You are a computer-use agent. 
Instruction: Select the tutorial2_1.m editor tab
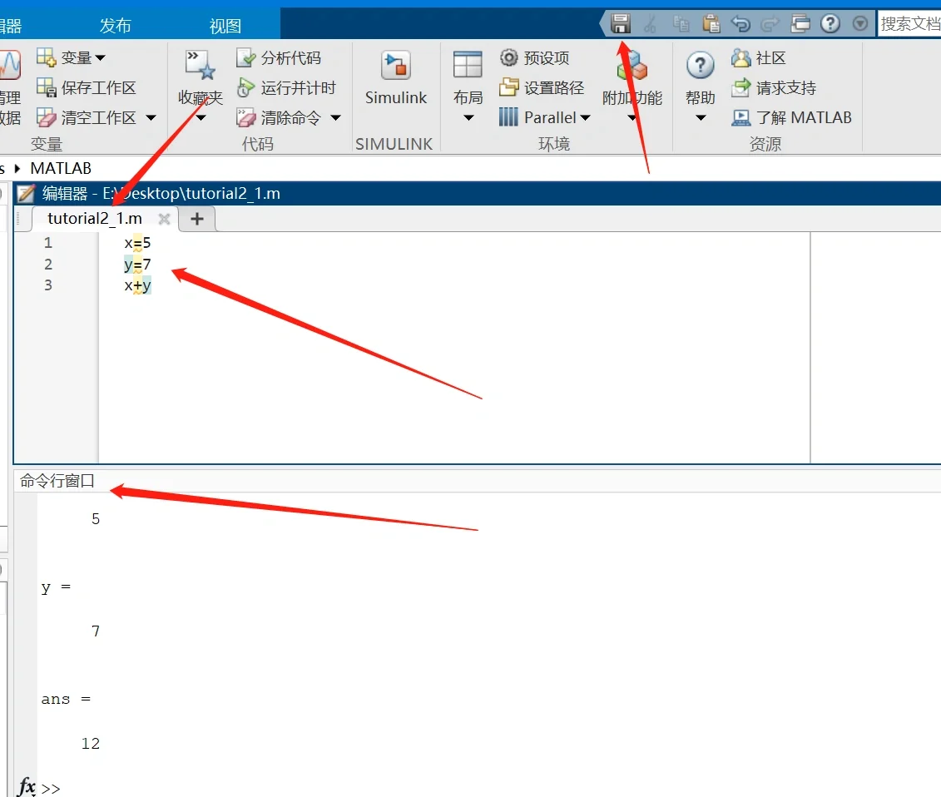[95, 219]
